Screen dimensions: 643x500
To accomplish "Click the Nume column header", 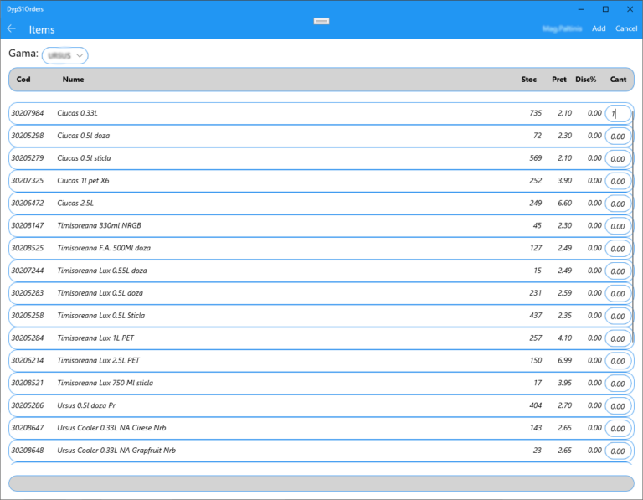I will tap(73, 80).
